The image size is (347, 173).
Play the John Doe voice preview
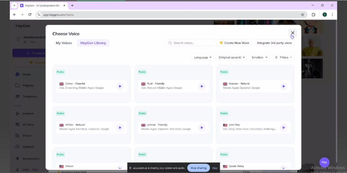pos(283,128)
